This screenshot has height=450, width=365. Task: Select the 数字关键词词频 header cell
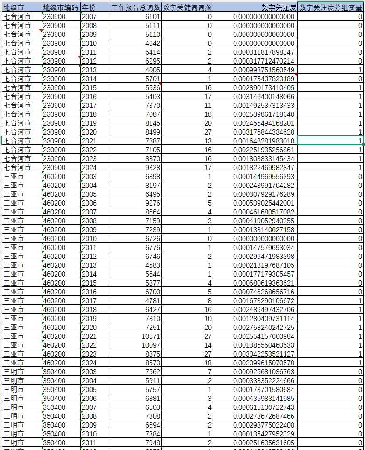(187, 7)
